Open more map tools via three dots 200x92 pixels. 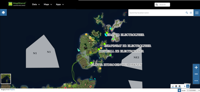196,81
